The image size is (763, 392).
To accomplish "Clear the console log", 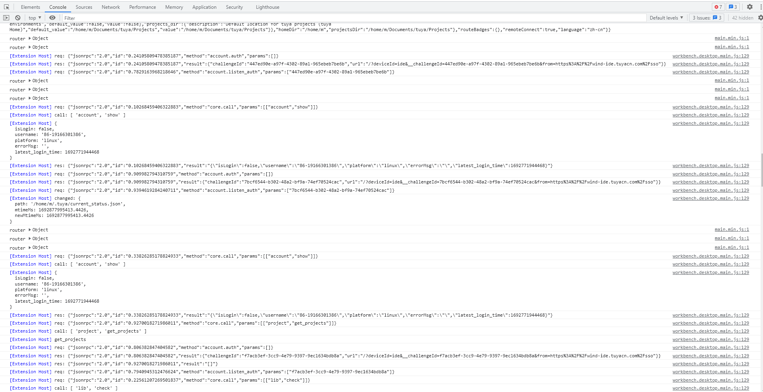I will point(18,18).
